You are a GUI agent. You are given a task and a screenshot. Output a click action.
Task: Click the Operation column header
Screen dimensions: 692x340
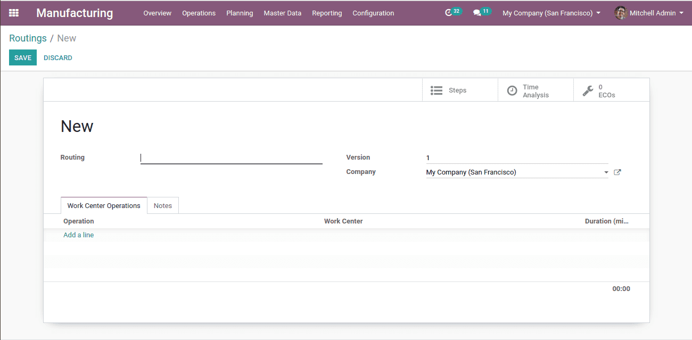(x=79, y=221)
